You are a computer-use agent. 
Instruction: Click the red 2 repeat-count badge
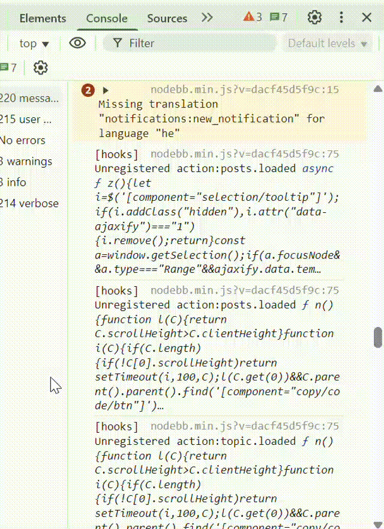88,90
